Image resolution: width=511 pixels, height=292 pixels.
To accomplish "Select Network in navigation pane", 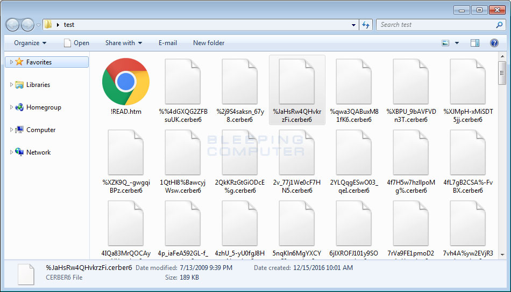I will tap(38, 152).
